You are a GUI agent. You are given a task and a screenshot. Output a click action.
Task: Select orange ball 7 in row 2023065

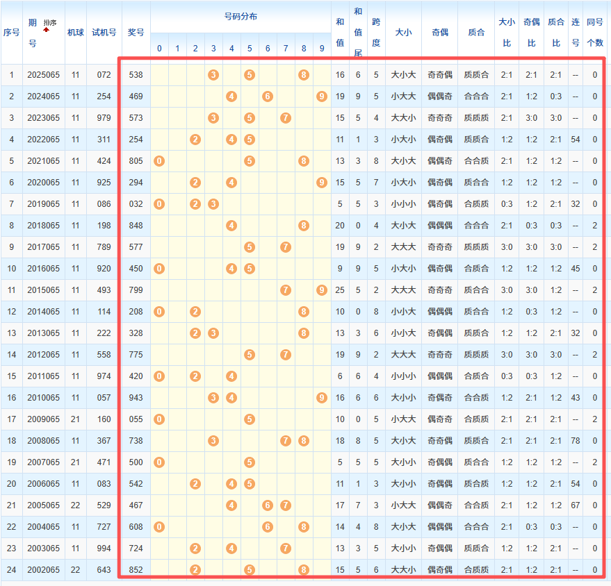[286, 118]
